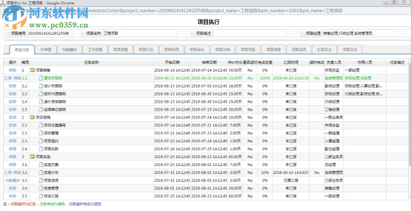412x211 pixels.
Task: Open 明细 for task row 1 项目销售
Action: (12, 70)
